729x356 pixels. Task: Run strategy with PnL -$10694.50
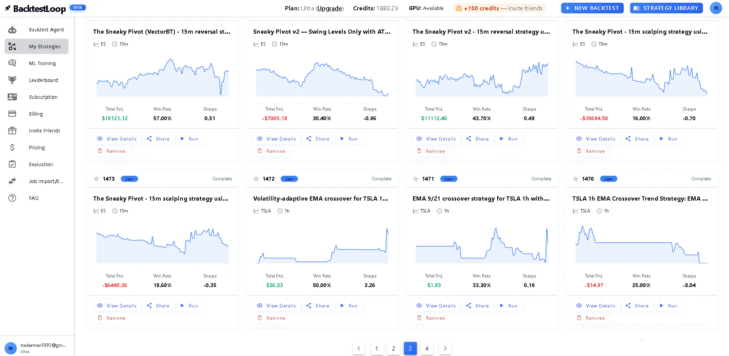pos(669,139)
